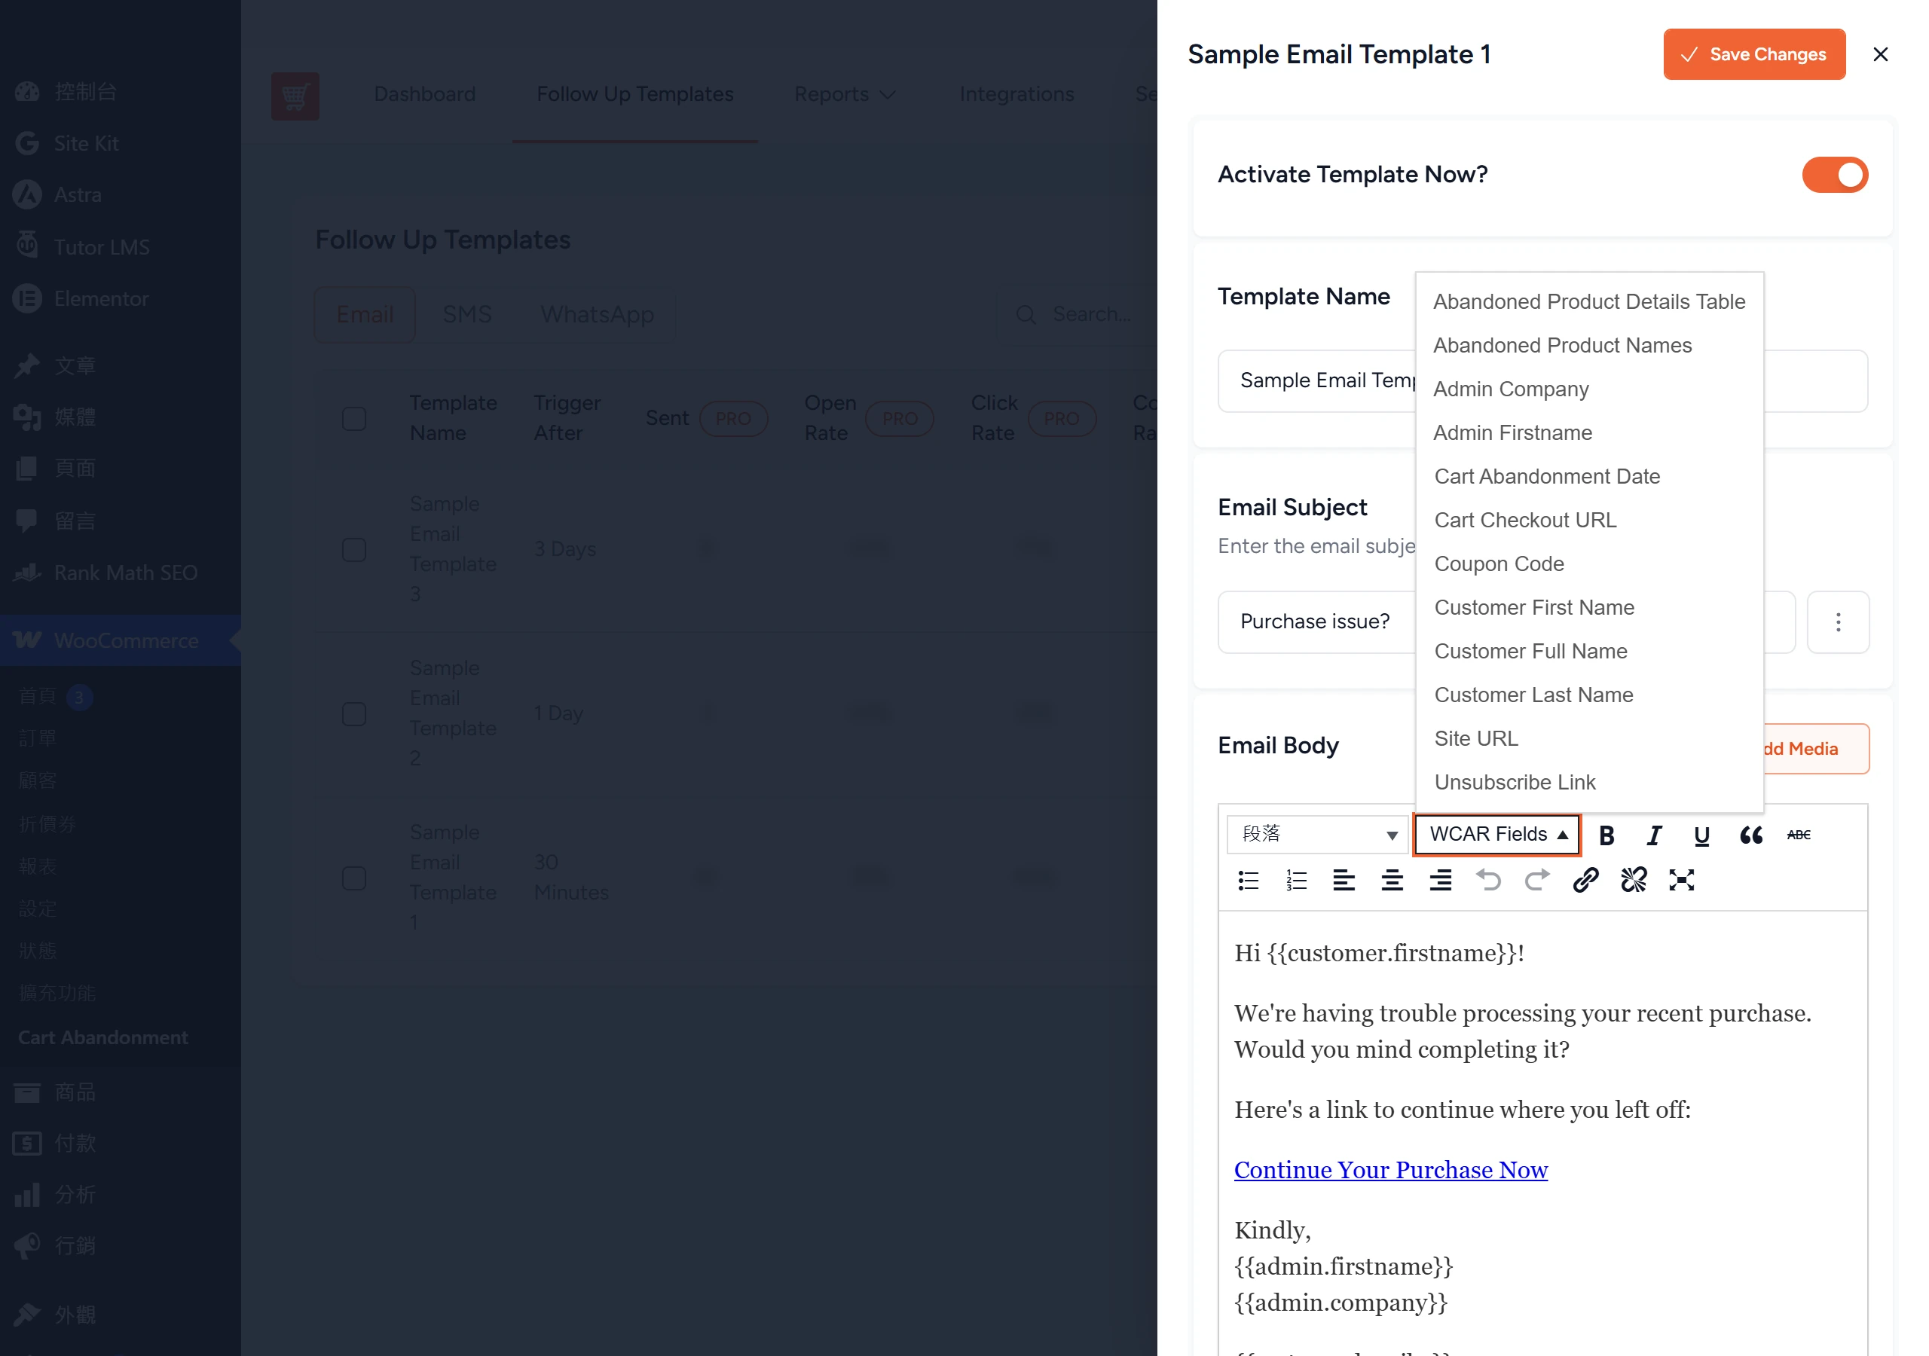Viewport: 1929px width, 1356px height.
Task: Open the 段落 paragraph format dropdown
Action: tap(1317, 834)
